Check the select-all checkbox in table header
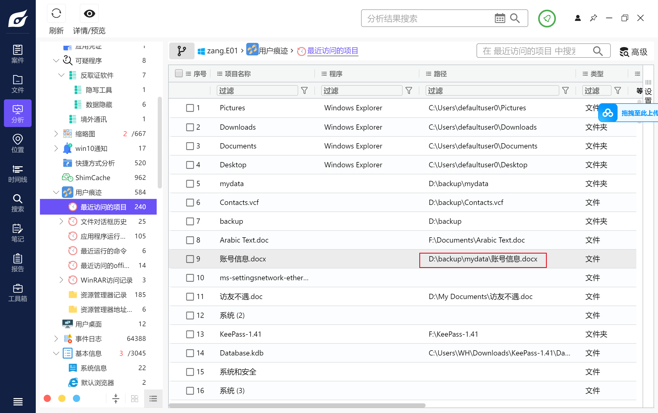 coord(179,73)
